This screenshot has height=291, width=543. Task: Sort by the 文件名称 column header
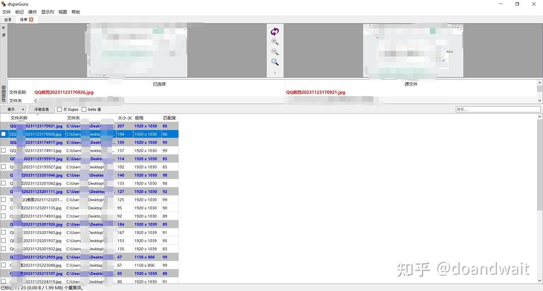37,118
